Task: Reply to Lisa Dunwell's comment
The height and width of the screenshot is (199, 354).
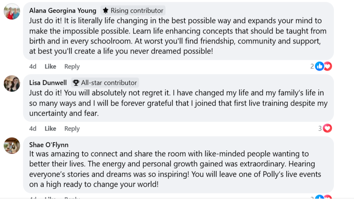Action: pyautogui.click(x=72, y=129)
